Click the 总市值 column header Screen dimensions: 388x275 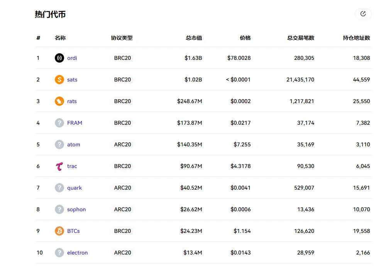194,38
